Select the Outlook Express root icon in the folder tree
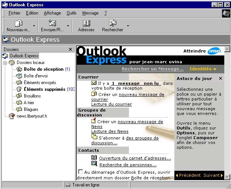Image resolution: width=231 pixels, height=189 pixels. (5, 56)
